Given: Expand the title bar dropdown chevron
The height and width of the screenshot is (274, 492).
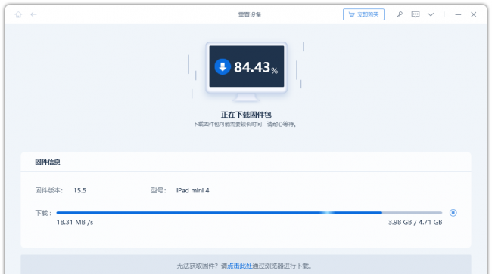Looking at the screenshot, I should pyautogui.click(x=431, y=14).
